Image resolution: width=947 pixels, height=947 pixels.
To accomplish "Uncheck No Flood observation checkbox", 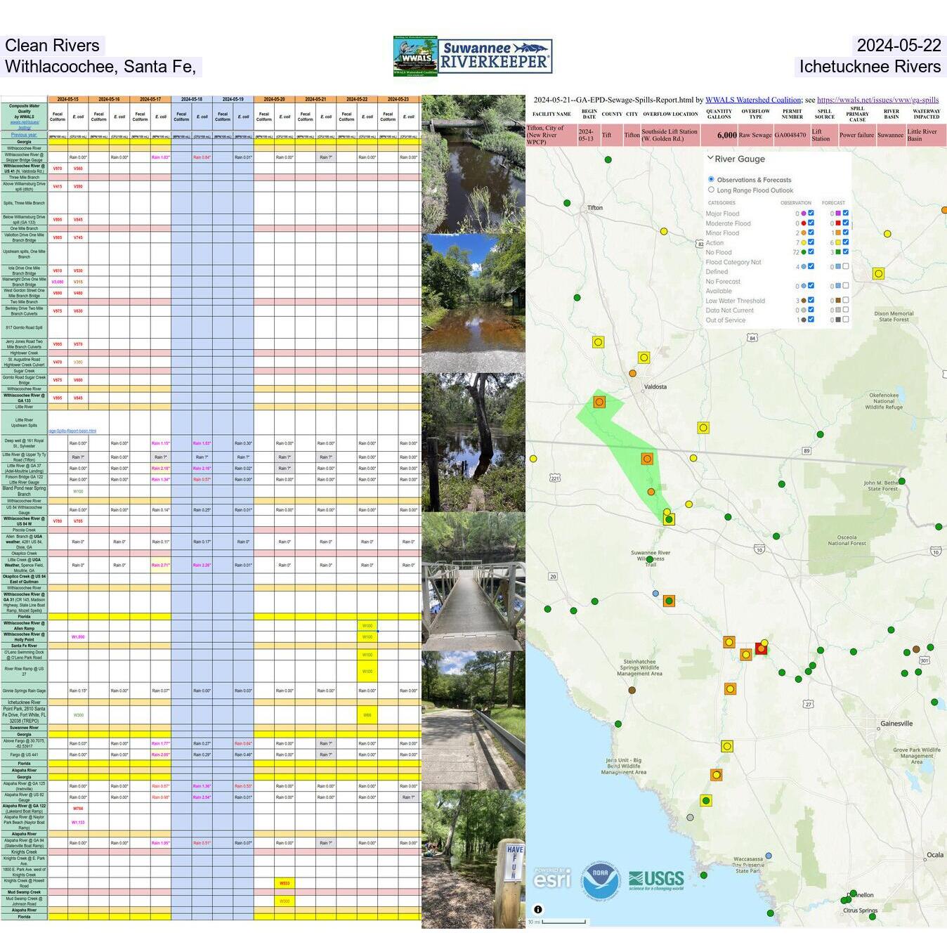I will click(811, 252).
